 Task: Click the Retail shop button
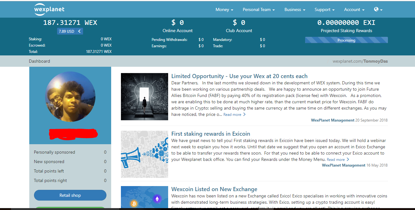click(70, 195)
